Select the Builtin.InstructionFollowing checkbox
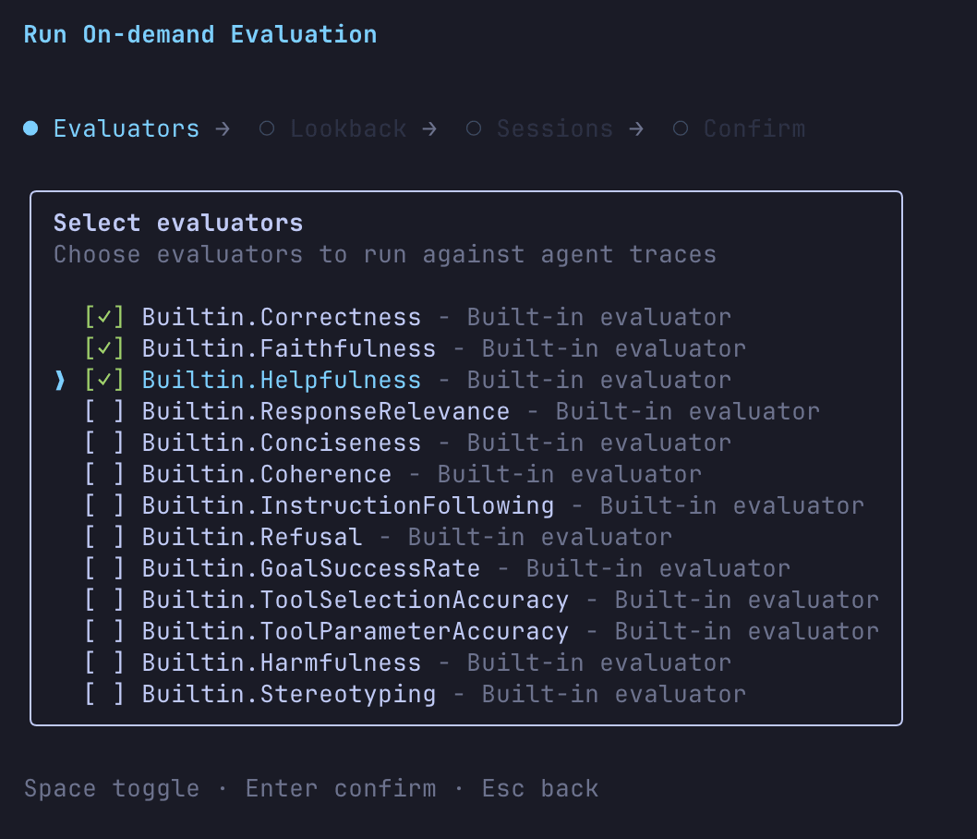Image resolution: width=977 pixels, height=839 pixels. [104, 506]
